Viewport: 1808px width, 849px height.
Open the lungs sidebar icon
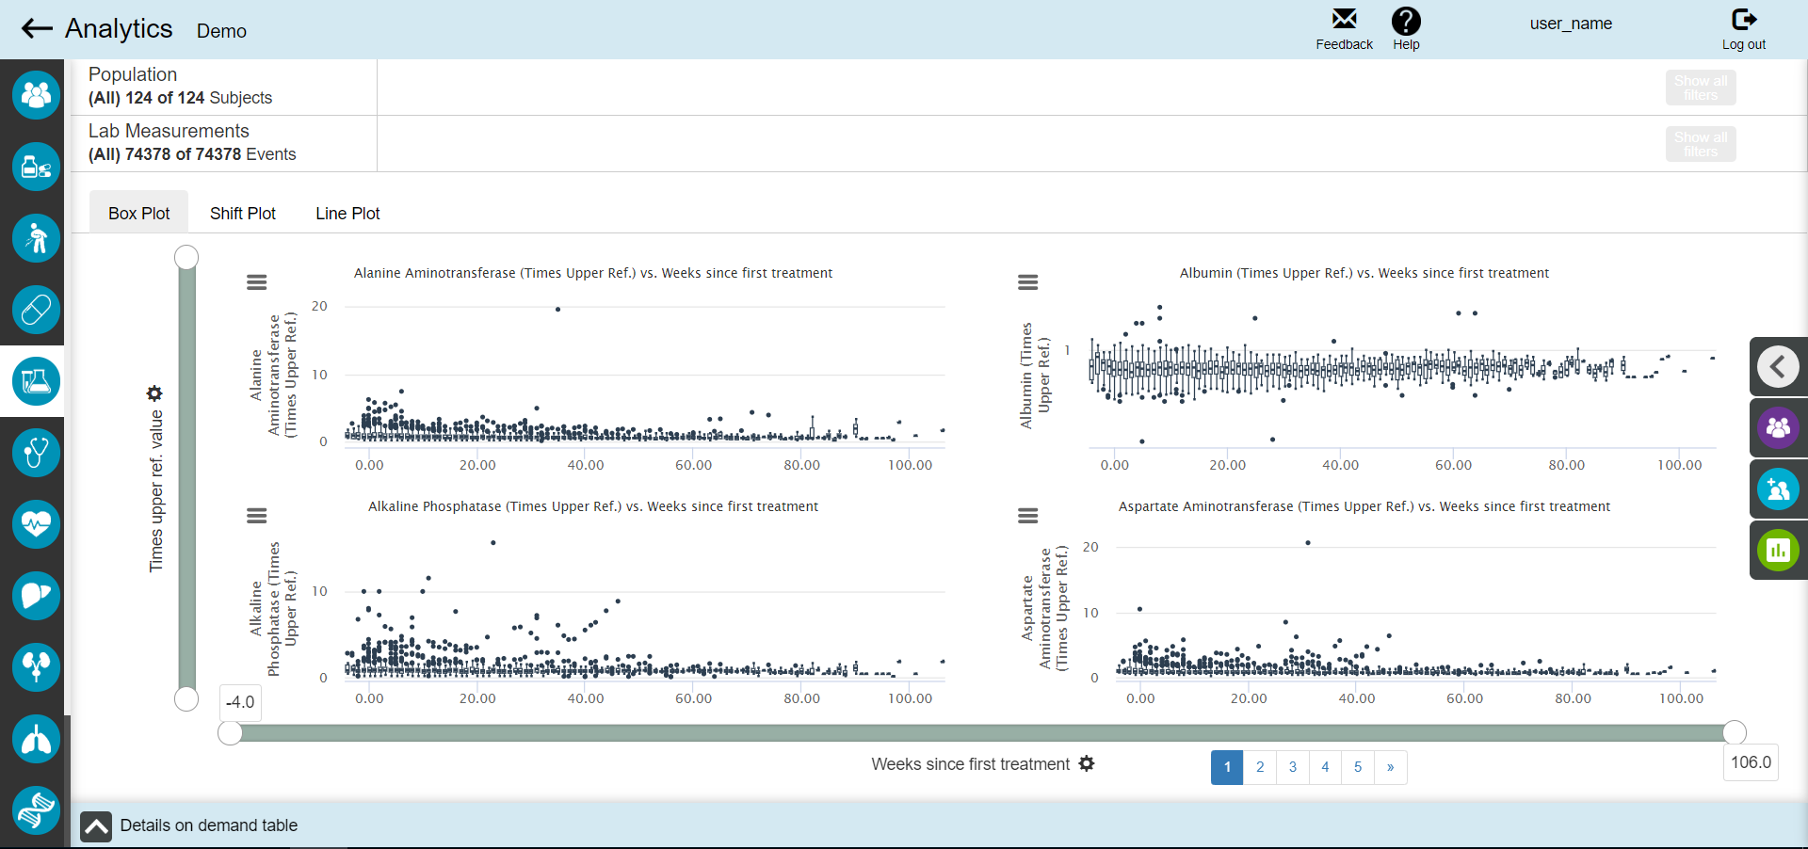click(36, 739)
